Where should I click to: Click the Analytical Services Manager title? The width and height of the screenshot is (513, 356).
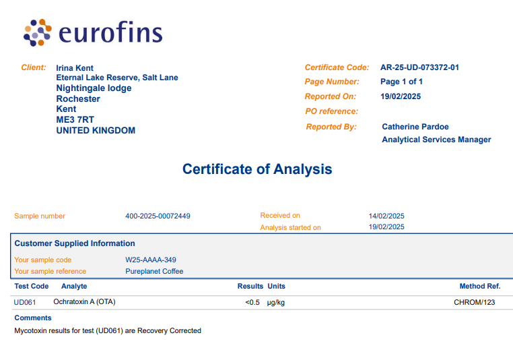[436, 140]
